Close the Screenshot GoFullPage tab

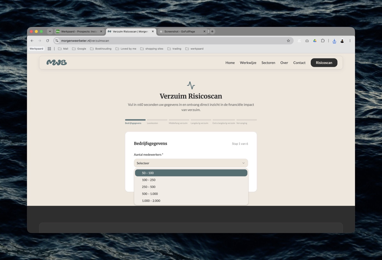click(204, 31)
